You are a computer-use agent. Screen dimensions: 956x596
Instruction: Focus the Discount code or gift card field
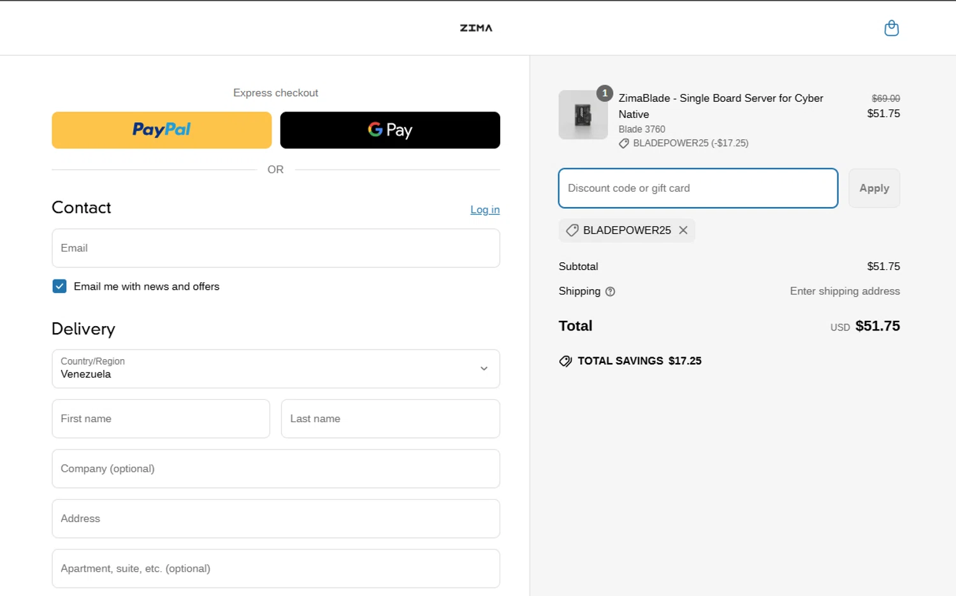tap(698, 188)
